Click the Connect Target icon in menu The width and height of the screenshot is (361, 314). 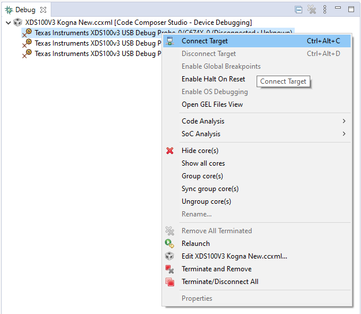point(170,41)
